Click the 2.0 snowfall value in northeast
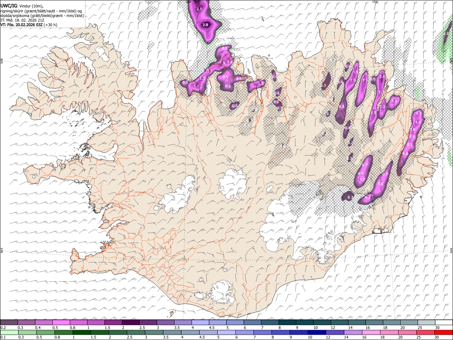 (382, 76)
